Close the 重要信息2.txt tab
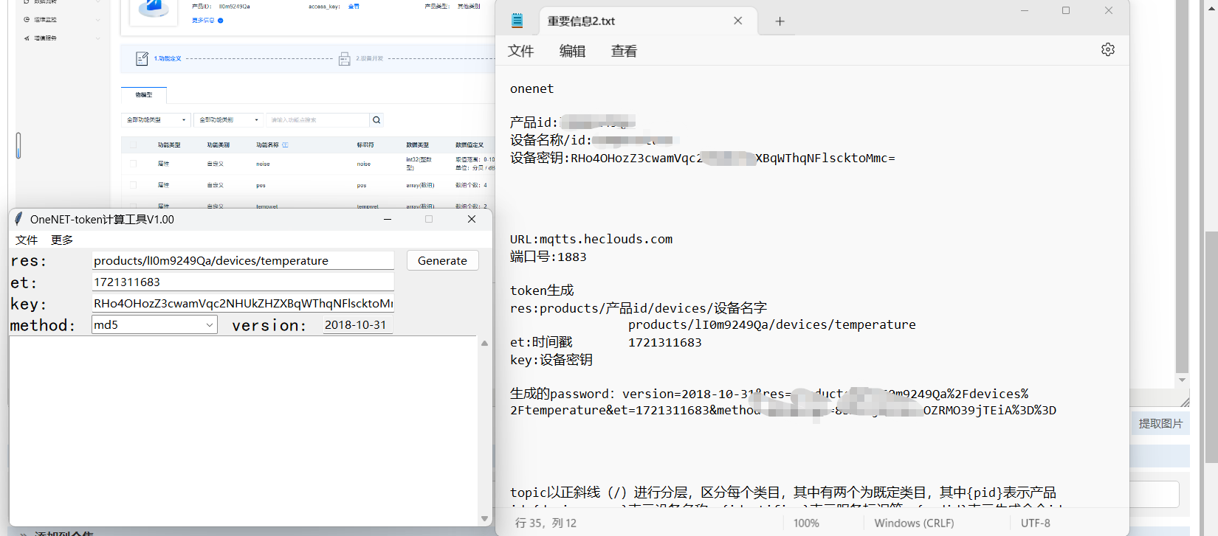 [737, 21]
